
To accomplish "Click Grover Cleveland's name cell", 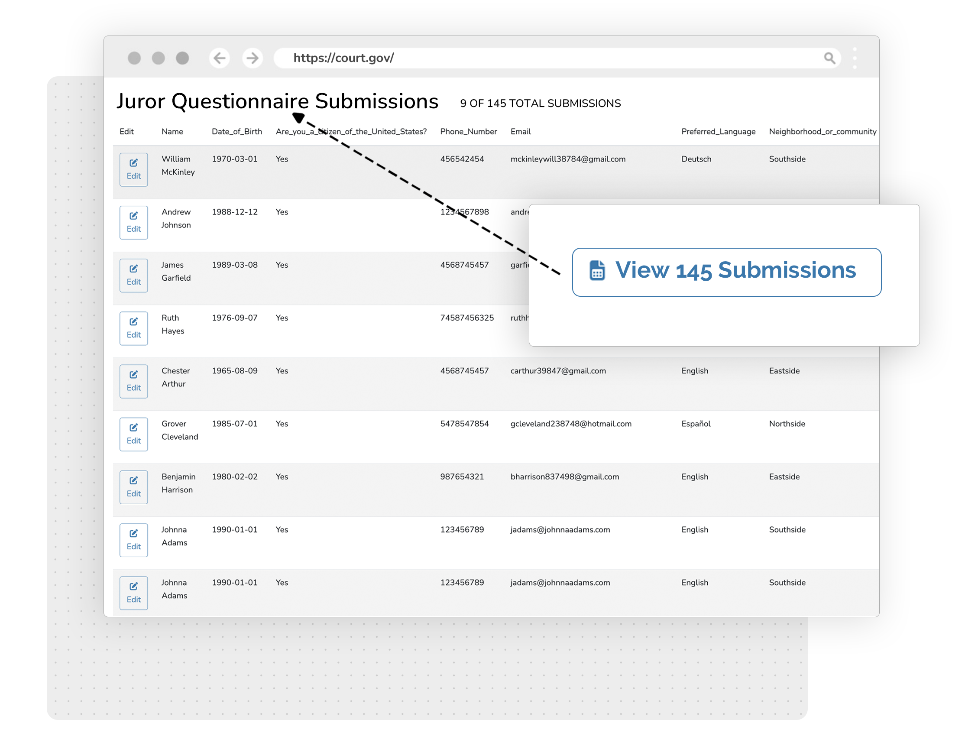I will pyautogui.click(x=180, y=431).
